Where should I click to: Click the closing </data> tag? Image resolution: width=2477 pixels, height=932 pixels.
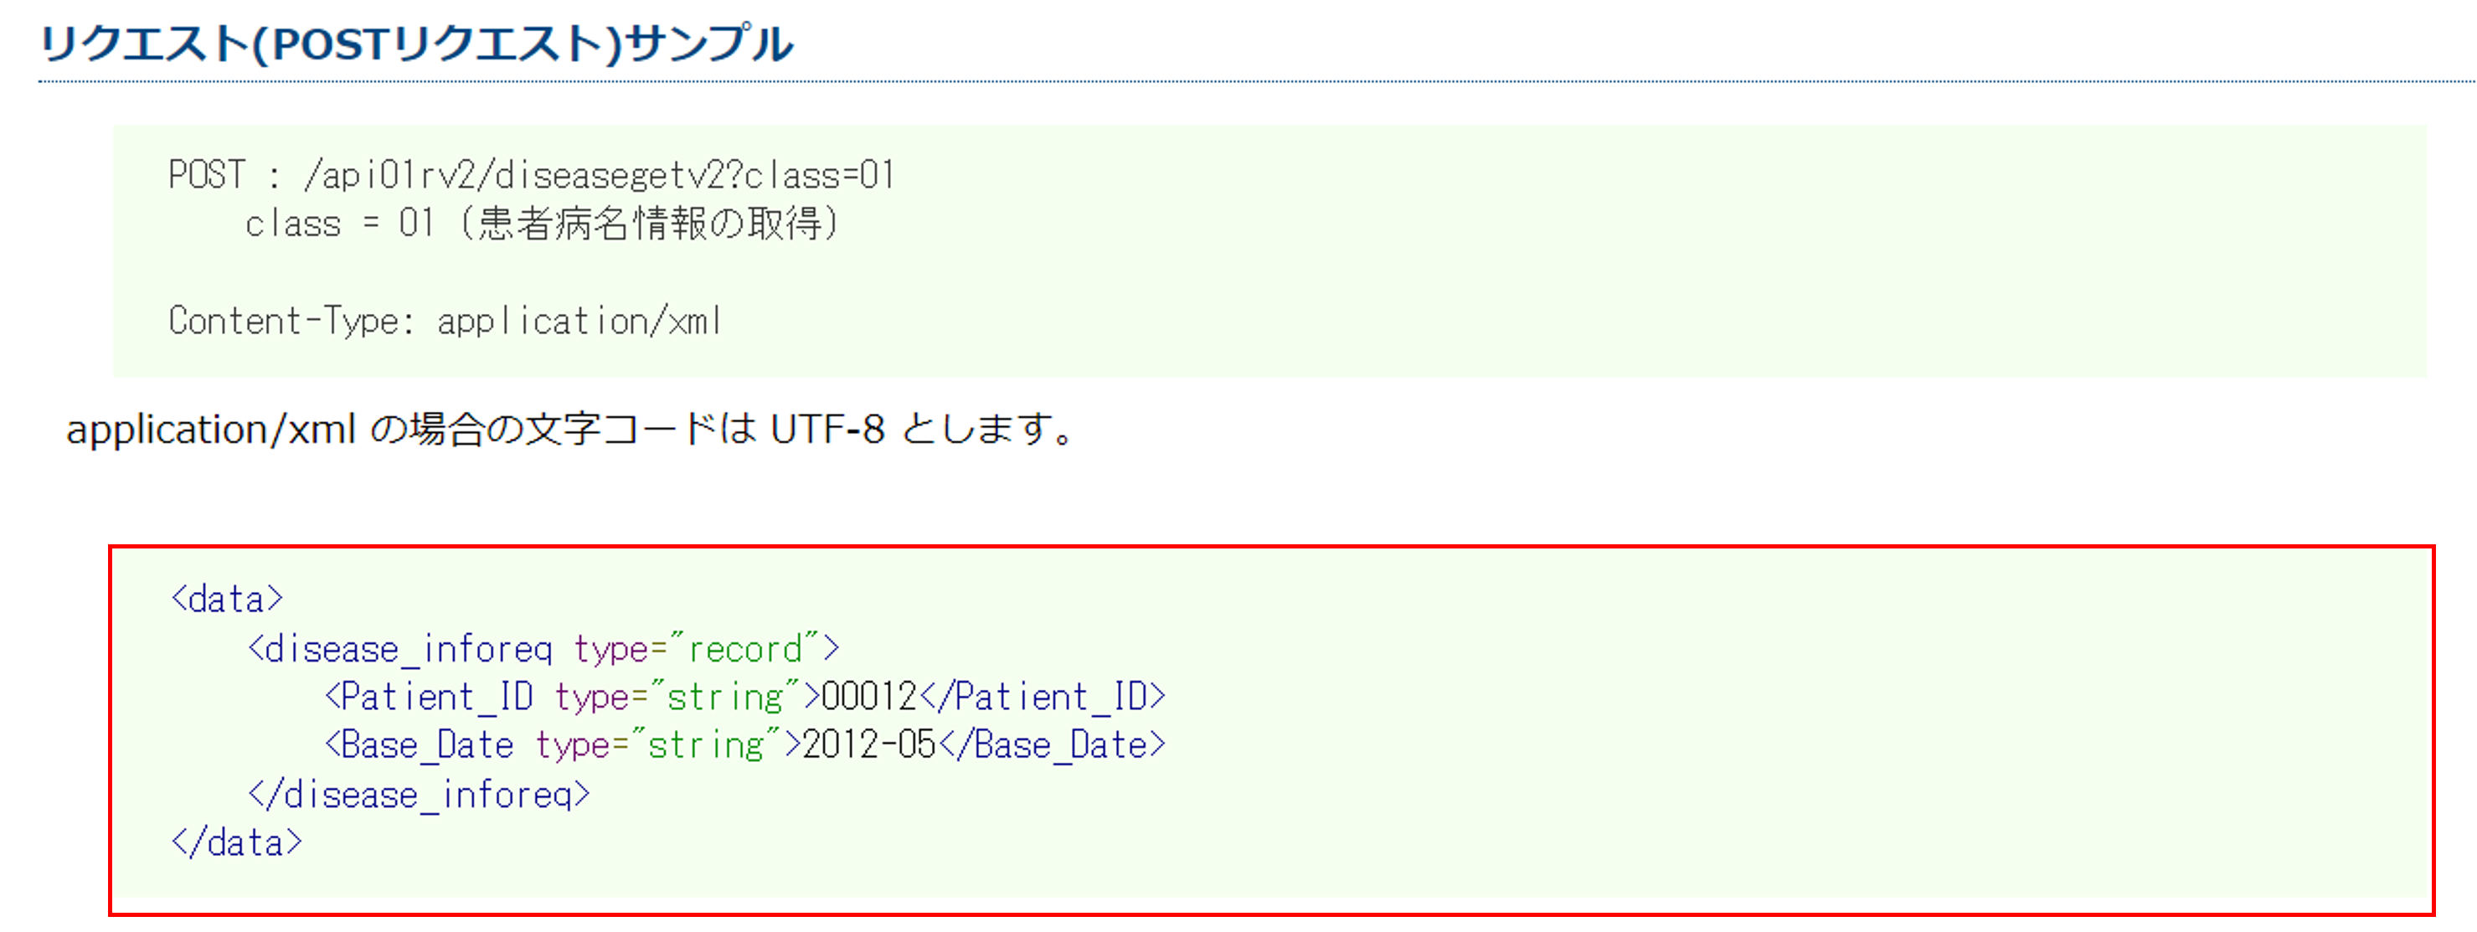236,843
